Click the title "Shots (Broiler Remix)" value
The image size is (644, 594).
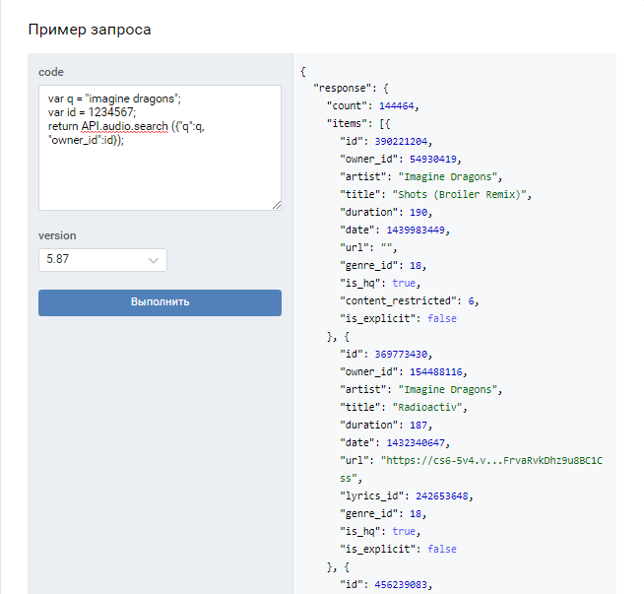click(463, 194)
